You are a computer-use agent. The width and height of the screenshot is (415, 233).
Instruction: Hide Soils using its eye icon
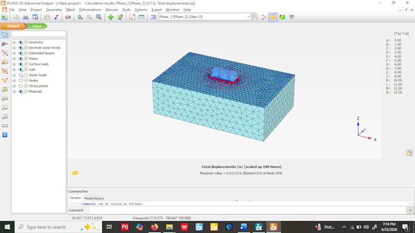(x=21, y=70)
